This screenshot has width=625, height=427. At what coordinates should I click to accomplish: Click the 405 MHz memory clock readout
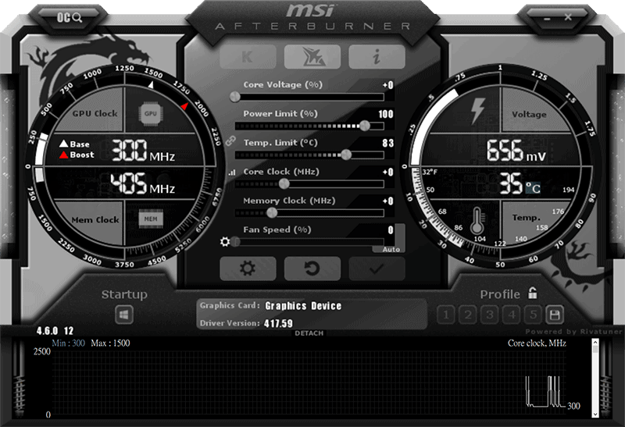[x=143, y=183]
